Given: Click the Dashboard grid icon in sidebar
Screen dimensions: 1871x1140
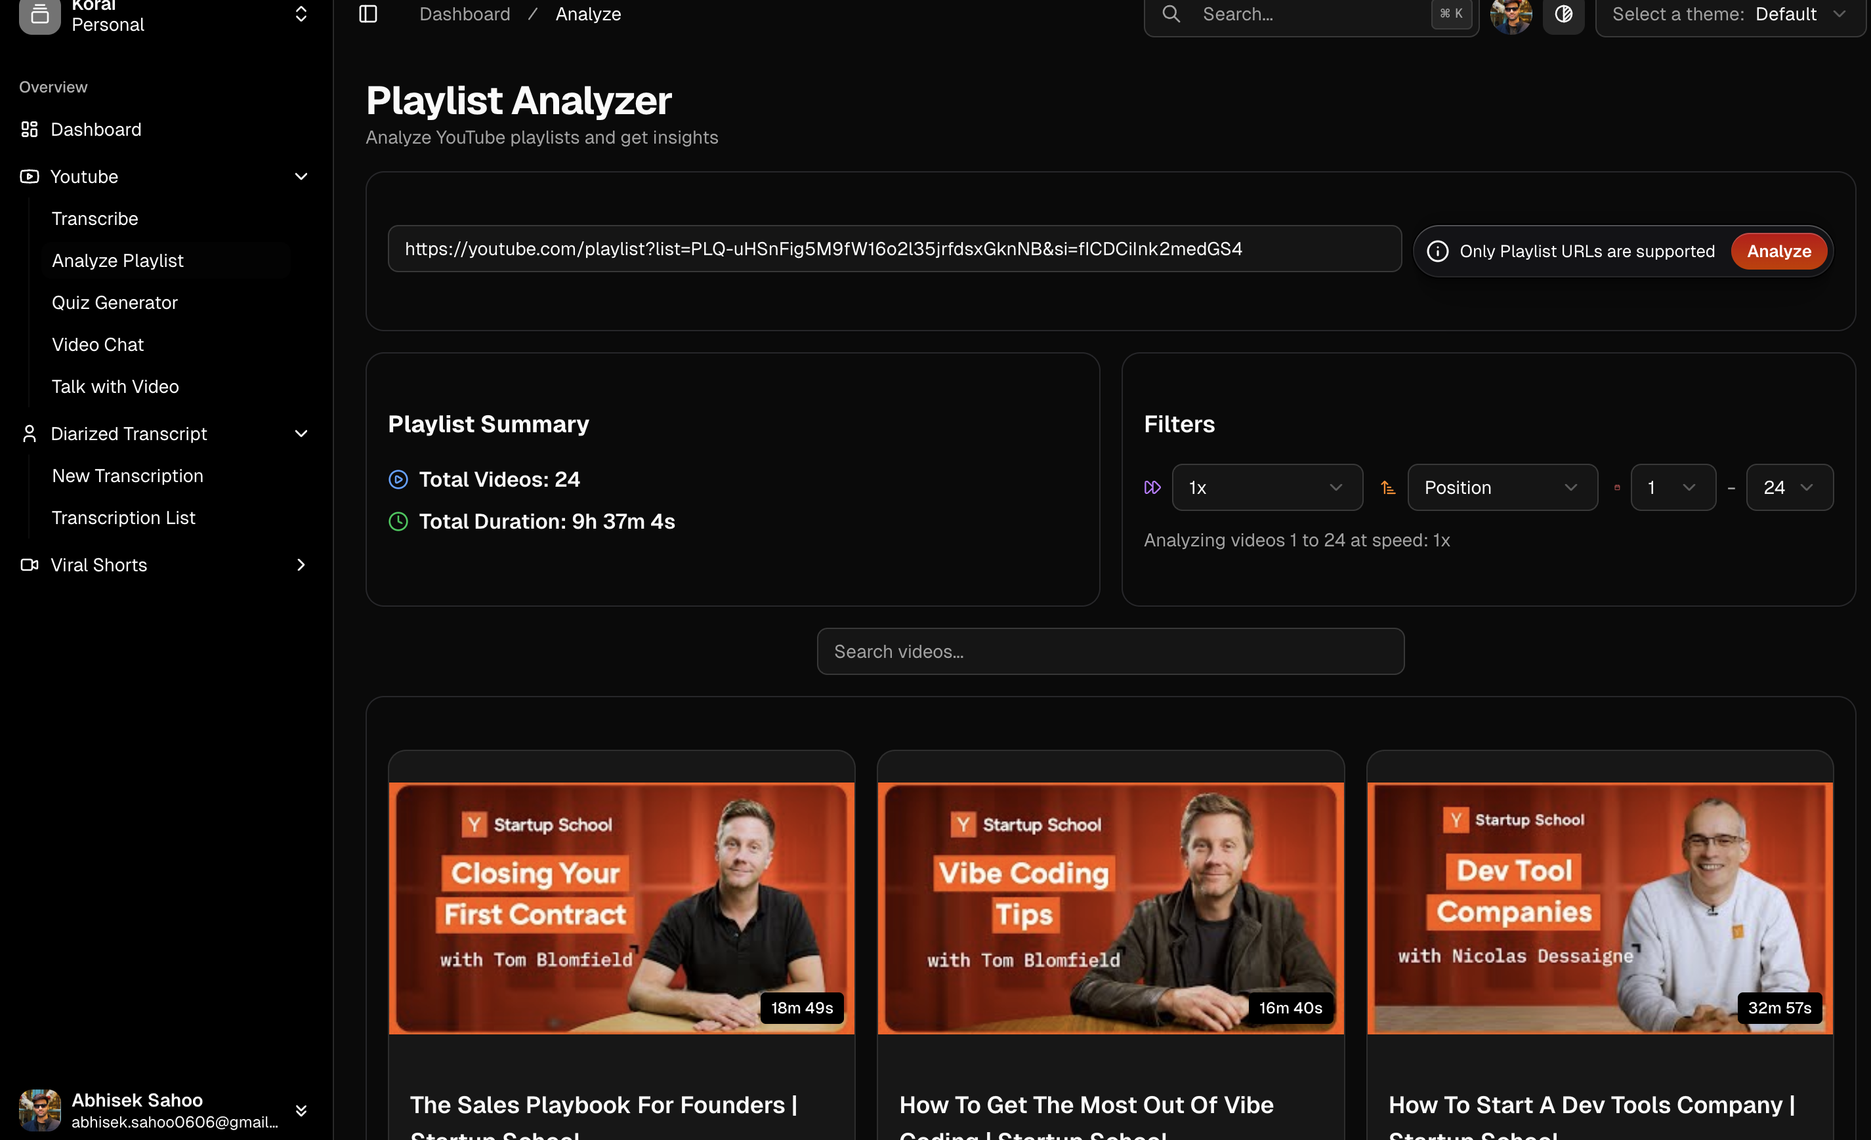Looking at the screenshot, I should [30, 130].
